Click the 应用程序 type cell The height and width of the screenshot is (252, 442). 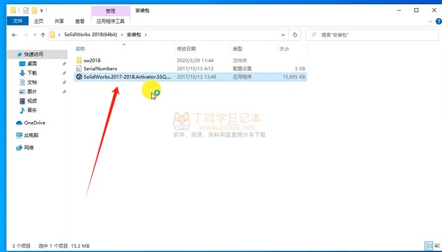pos(242,77)
